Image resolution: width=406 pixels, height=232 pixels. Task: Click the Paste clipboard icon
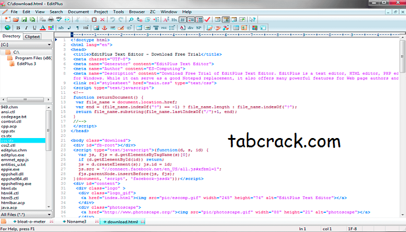94,19
